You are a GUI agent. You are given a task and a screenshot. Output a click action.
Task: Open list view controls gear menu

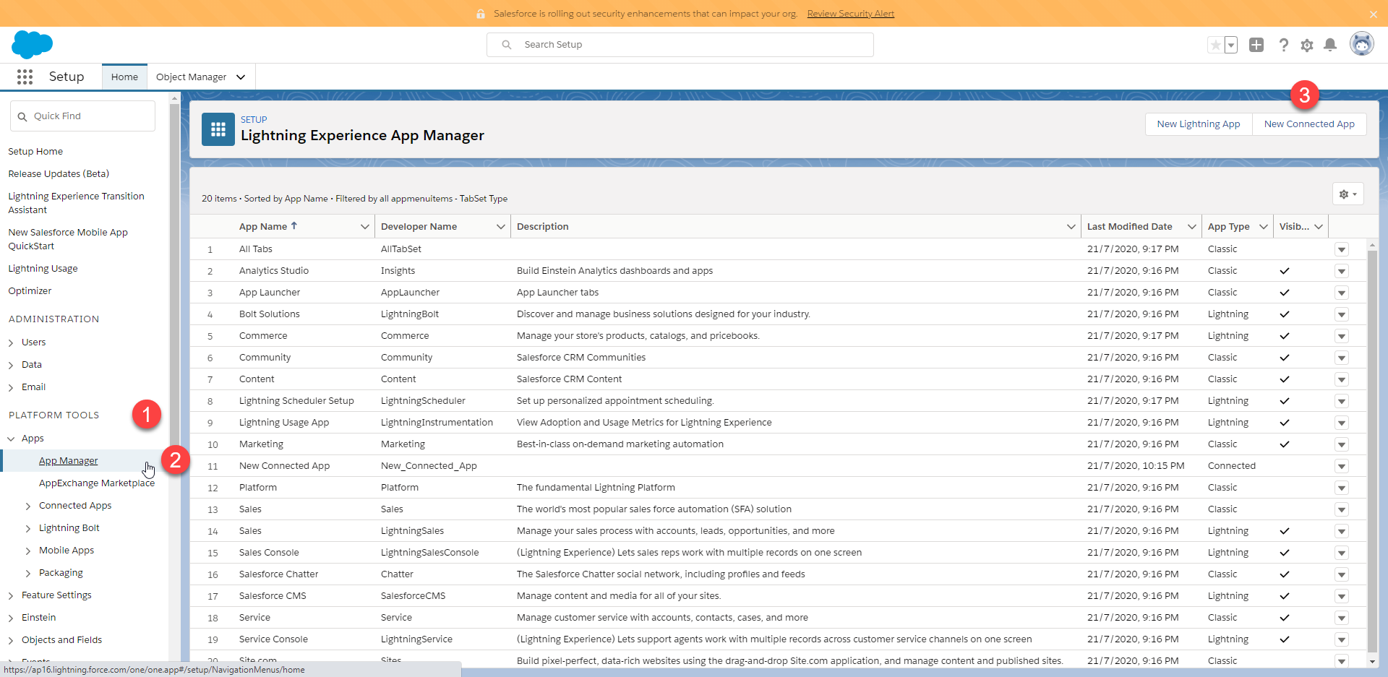[1348, 194]
